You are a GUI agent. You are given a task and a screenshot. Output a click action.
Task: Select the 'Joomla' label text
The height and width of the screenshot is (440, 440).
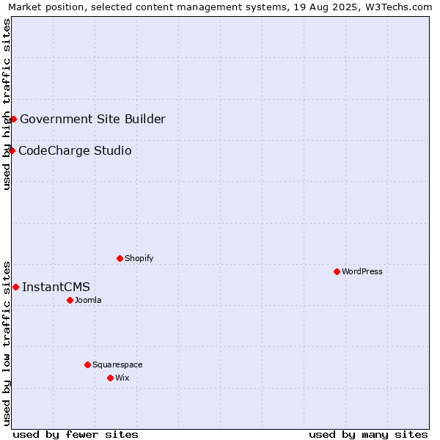point(88,300)
